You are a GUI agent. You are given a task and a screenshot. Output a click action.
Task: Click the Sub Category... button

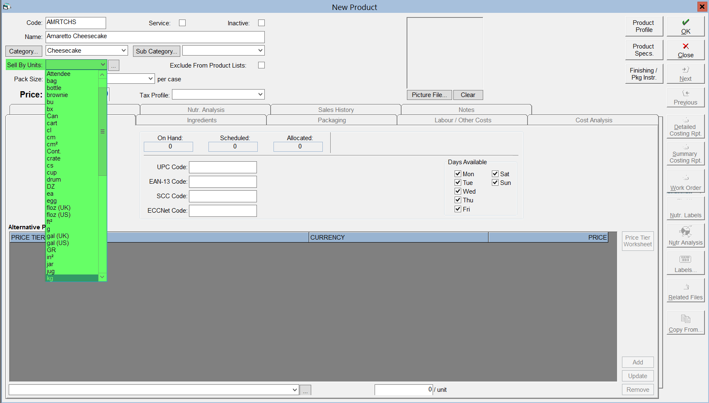pyautogui.click(x=156, y=51)
